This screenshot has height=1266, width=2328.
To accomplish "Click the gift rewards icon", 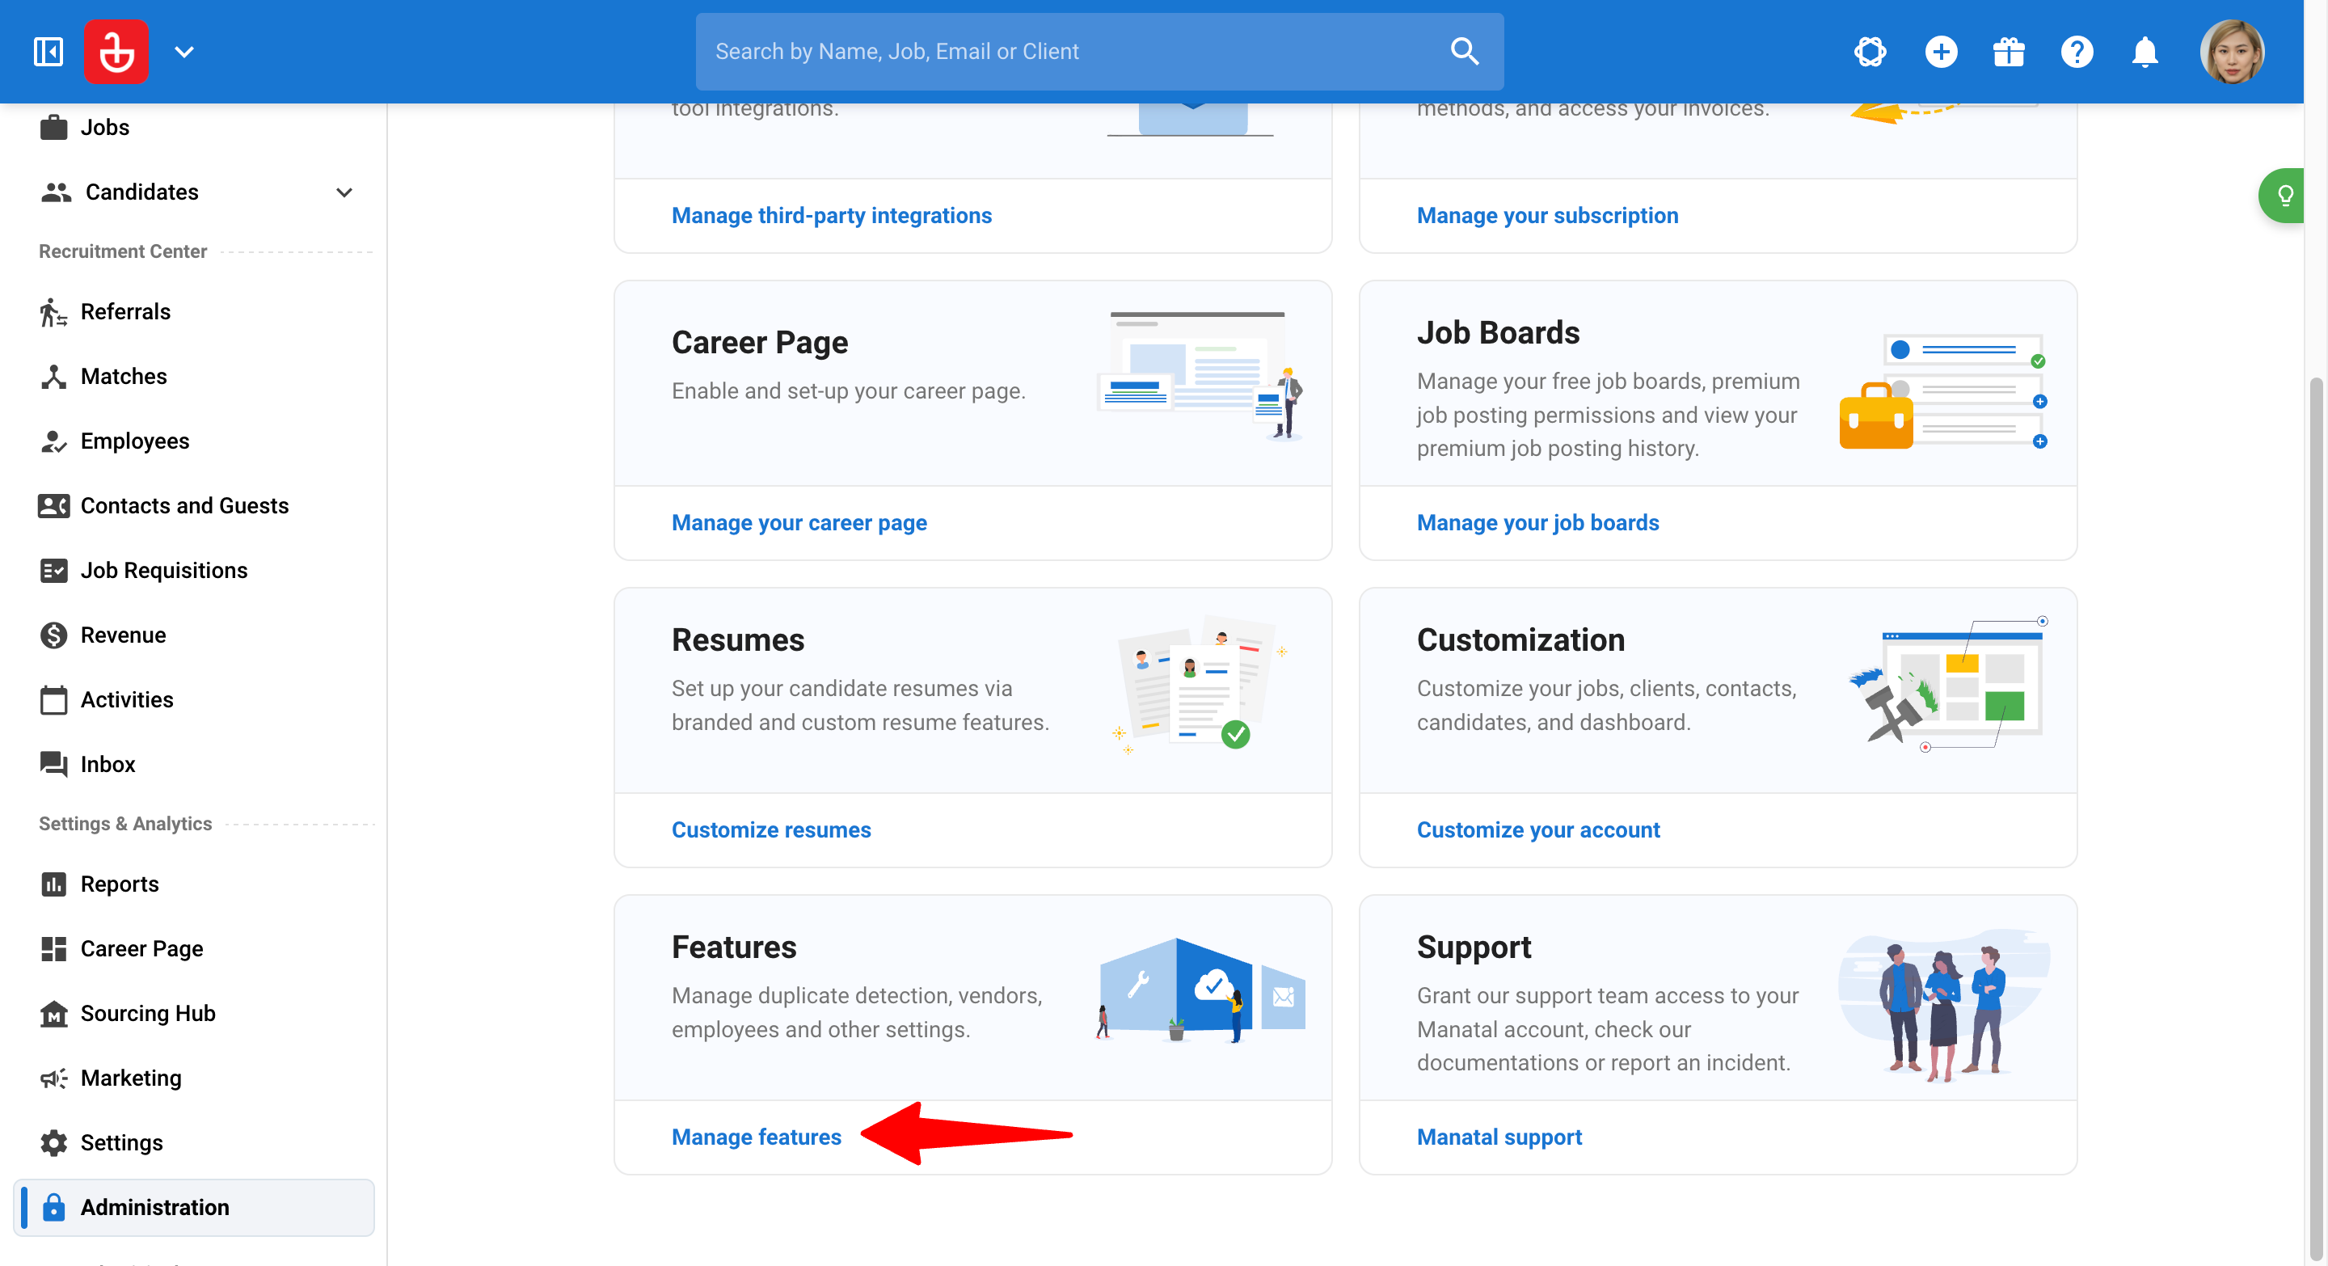I will point(2009,52).
